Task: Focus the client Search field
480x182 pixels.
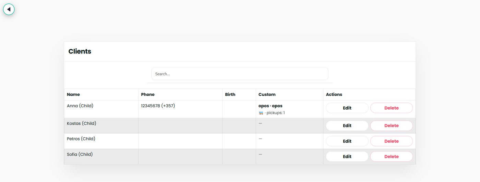Action: (x=240, y=74)
